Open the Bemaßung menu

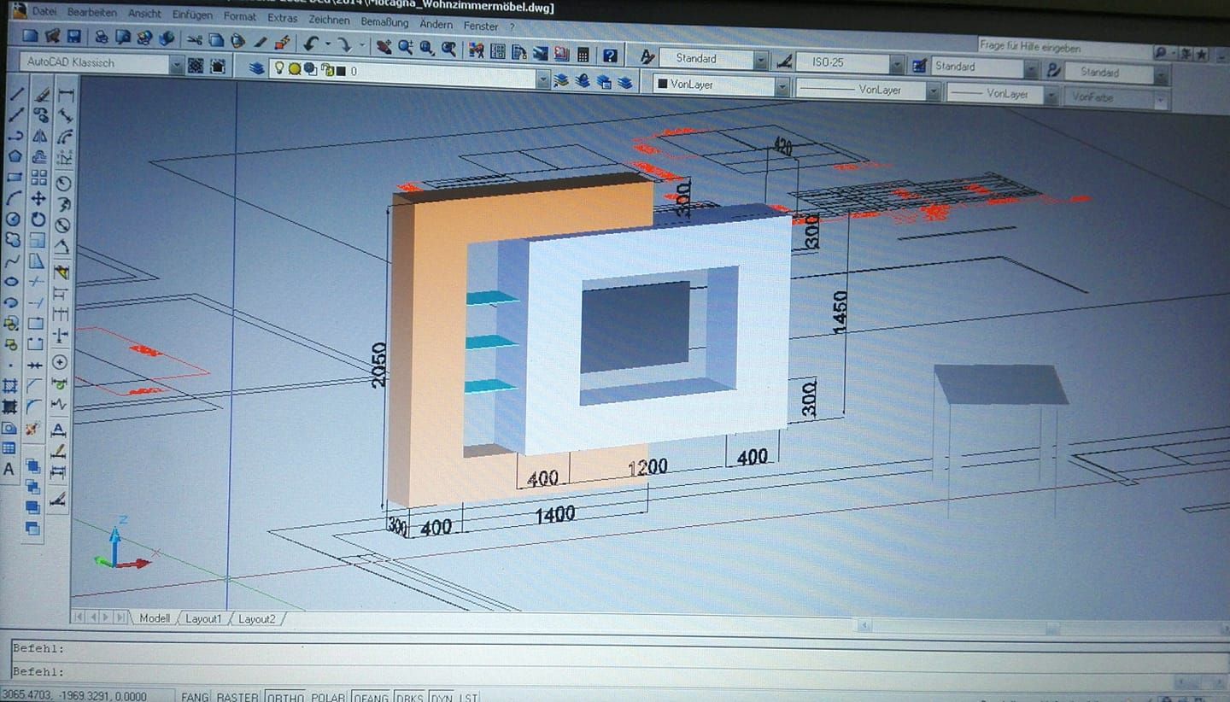pos(384,21)
